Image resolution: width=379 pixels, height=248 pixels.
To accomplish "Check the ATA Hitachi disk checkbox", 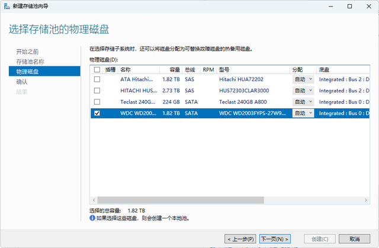I will [x=97, y=79].
